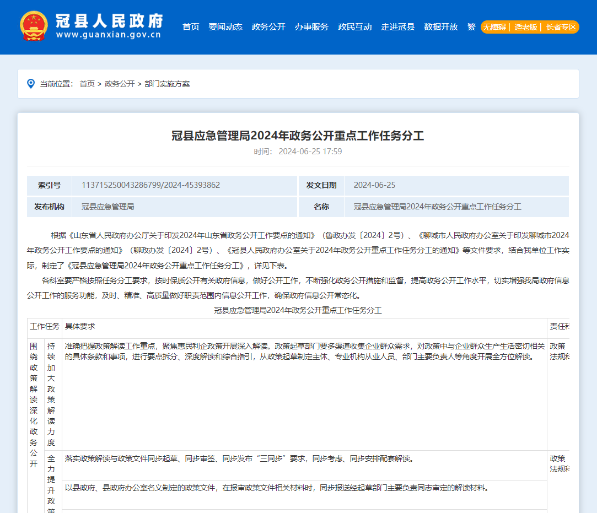Screen dimensions: 597x513
Task: Go to 政务公开 in top navigation
Action: click(268, 27)
